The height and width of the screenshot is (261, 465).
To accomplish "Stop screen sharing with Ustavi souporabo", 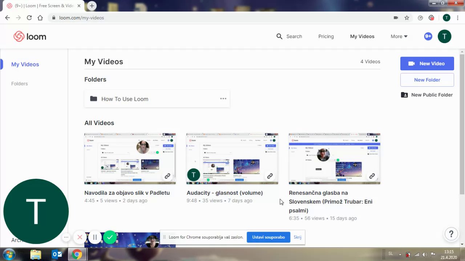I will click(x=268, y=237).
